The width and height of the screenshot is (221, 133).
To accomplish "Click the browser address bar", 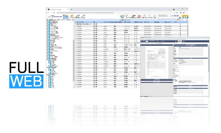I will coord(116,13).
